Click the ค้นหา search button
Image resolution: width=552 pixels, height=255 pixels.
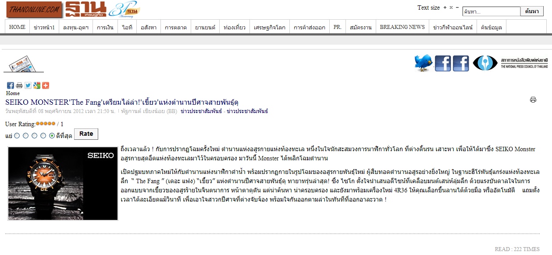point(532,11)
